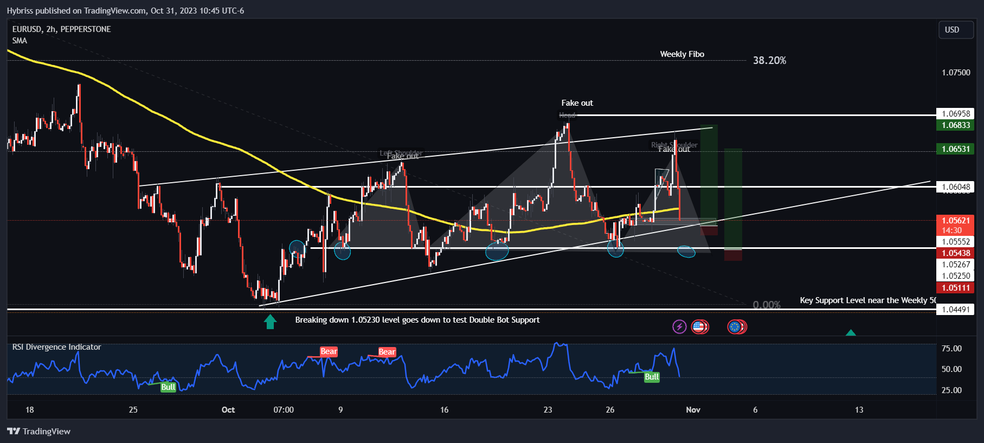The image size is (984, 443).
Task: Click the Key Support Level annotation text
Action: [868, 300]
